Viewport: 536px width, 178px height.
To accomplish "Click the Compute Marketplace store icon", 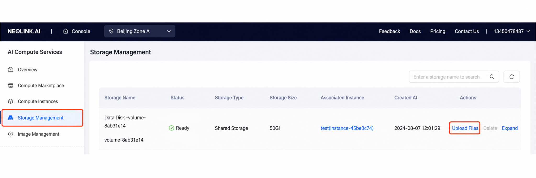I will click(x=10, y=85).
